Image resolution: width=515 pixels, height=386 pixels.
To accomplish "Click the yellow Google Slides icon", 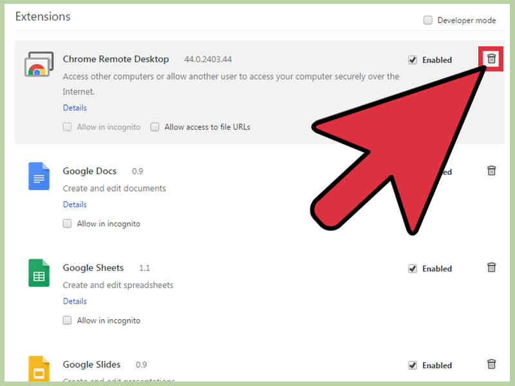I will (39, 369).
